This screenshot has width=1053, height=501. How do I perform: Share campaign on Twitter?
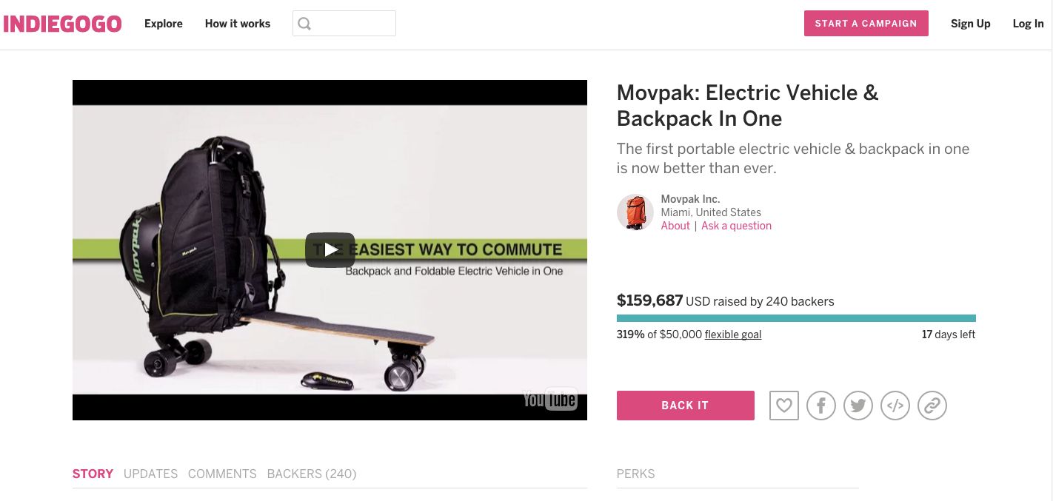tap(858, 406)
